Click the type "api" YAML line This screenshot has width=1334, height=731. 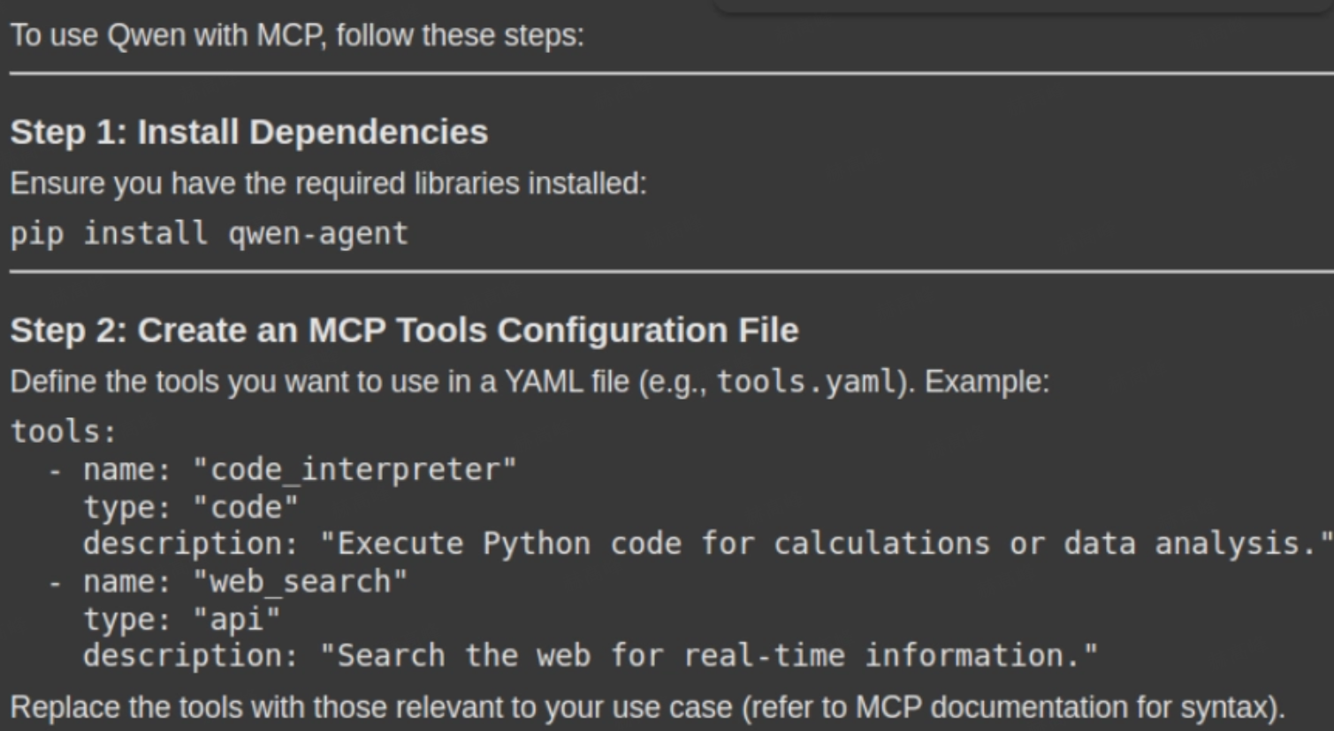[181, 619]
